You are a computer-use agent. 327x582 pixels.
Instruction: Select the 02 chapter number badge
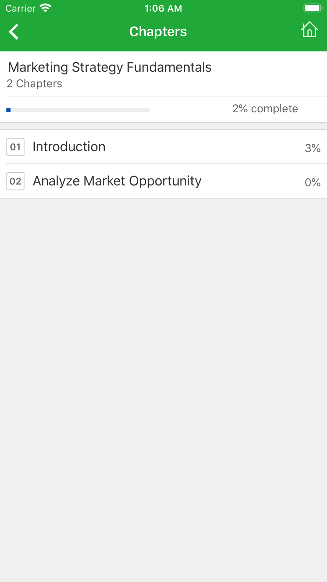tap(15, 181)
